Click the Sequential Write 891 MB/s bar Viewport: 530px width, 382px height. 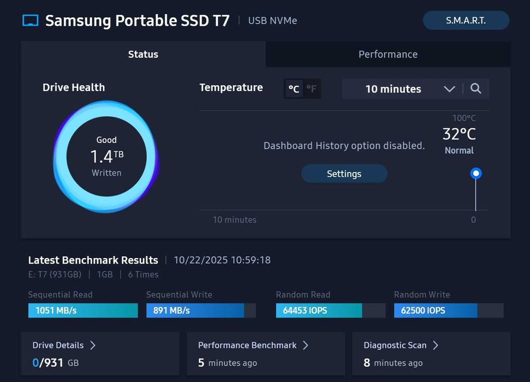tap(201, 311)
